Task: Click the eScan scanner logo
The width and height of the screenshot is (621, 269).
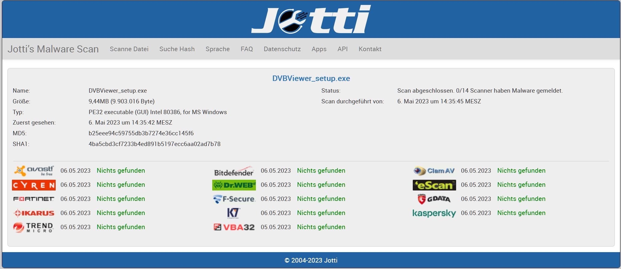Action: coord(434,185)
